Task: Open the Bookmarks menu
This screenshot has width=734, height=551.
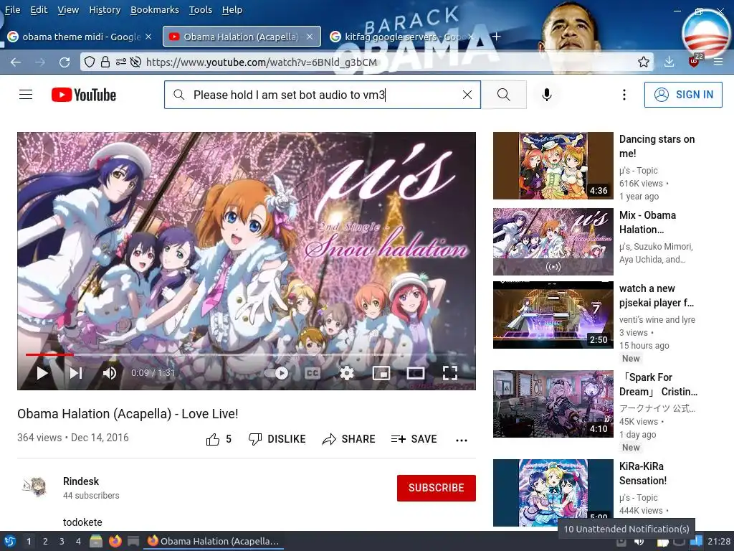Action: (155, 10)
